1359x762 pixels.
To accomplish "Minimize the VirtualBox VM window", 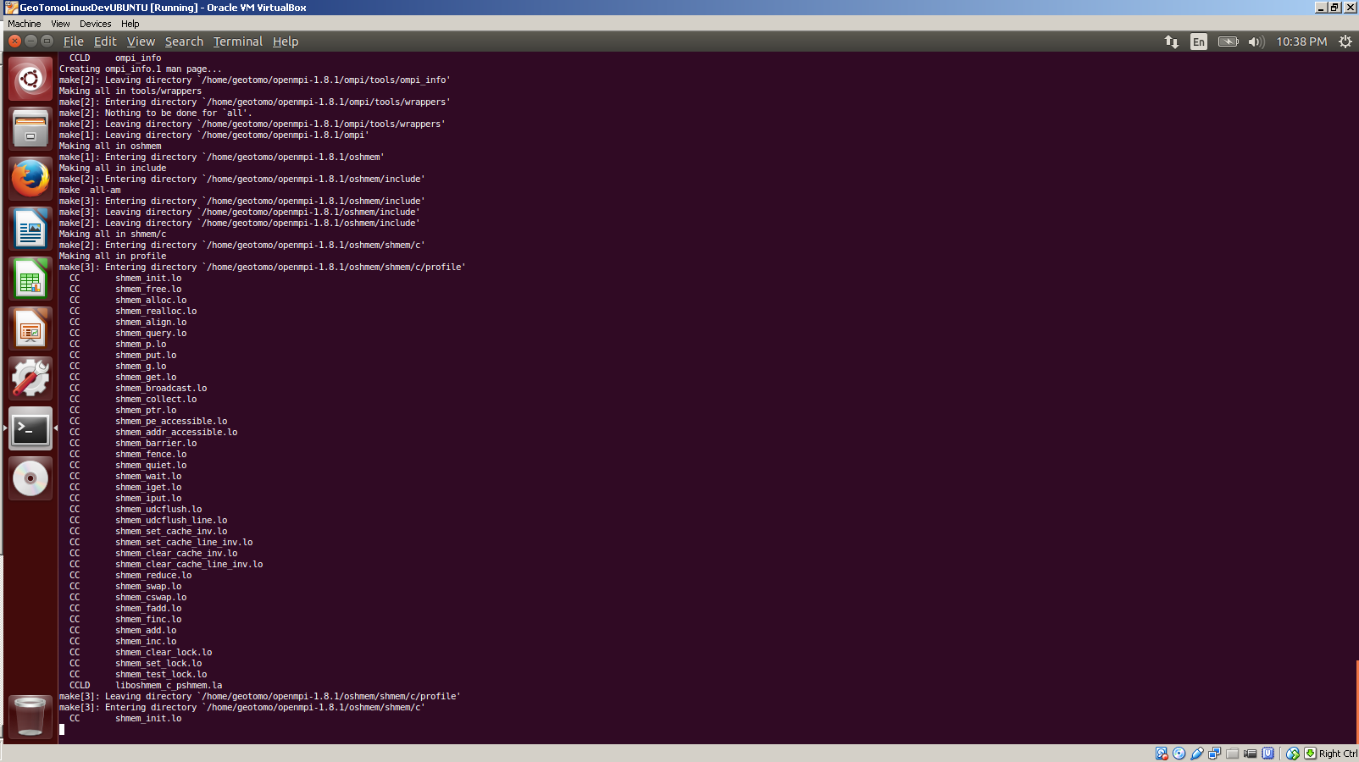I will [1321, 8].
